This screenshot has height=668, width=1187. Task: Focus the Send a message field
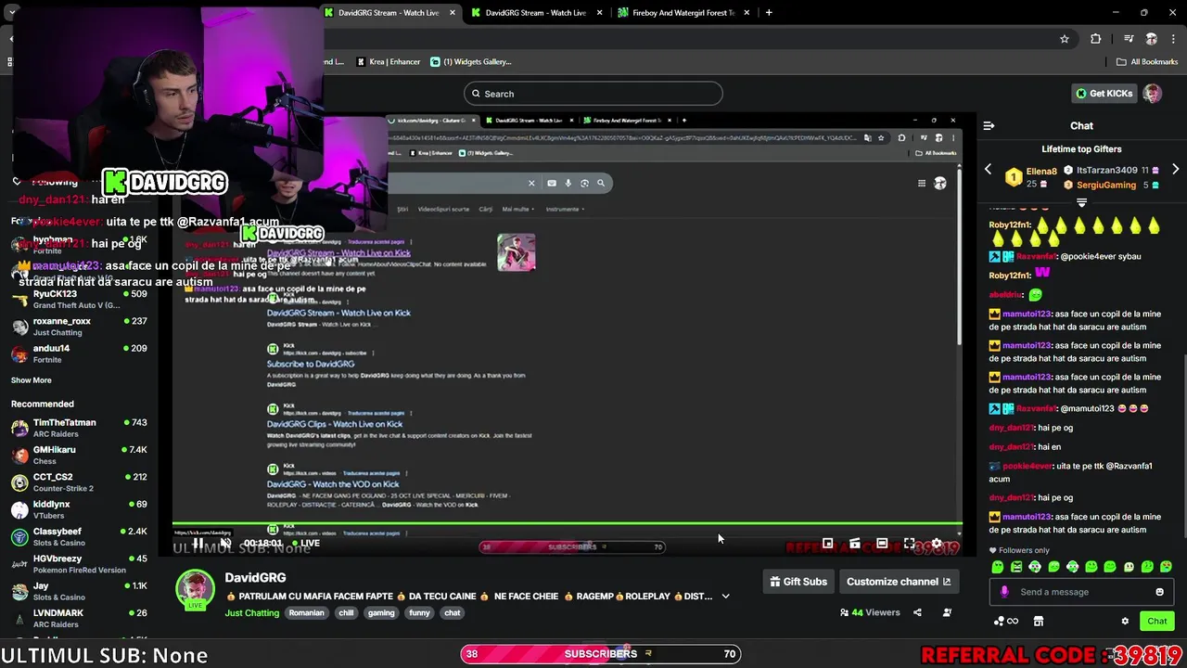(1081, 592)
